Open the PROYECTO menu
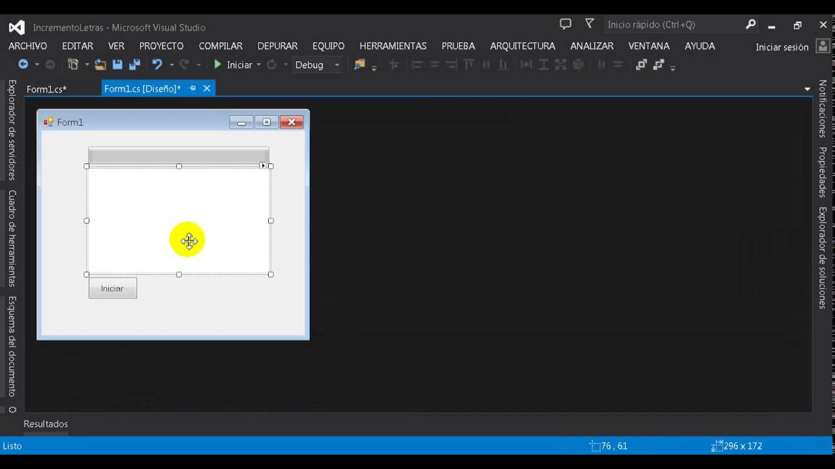The height and width of the screenshot is (469, 835). (x=161, y=46)
